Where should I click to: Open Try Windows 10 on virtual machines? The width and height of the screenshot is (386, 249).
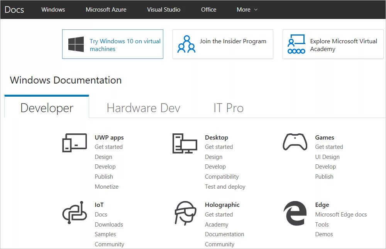click(112, 44)
